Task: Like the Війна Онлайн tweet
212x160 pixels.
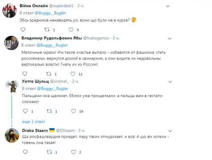Action: pyautogui.click(x=71, y=30)
